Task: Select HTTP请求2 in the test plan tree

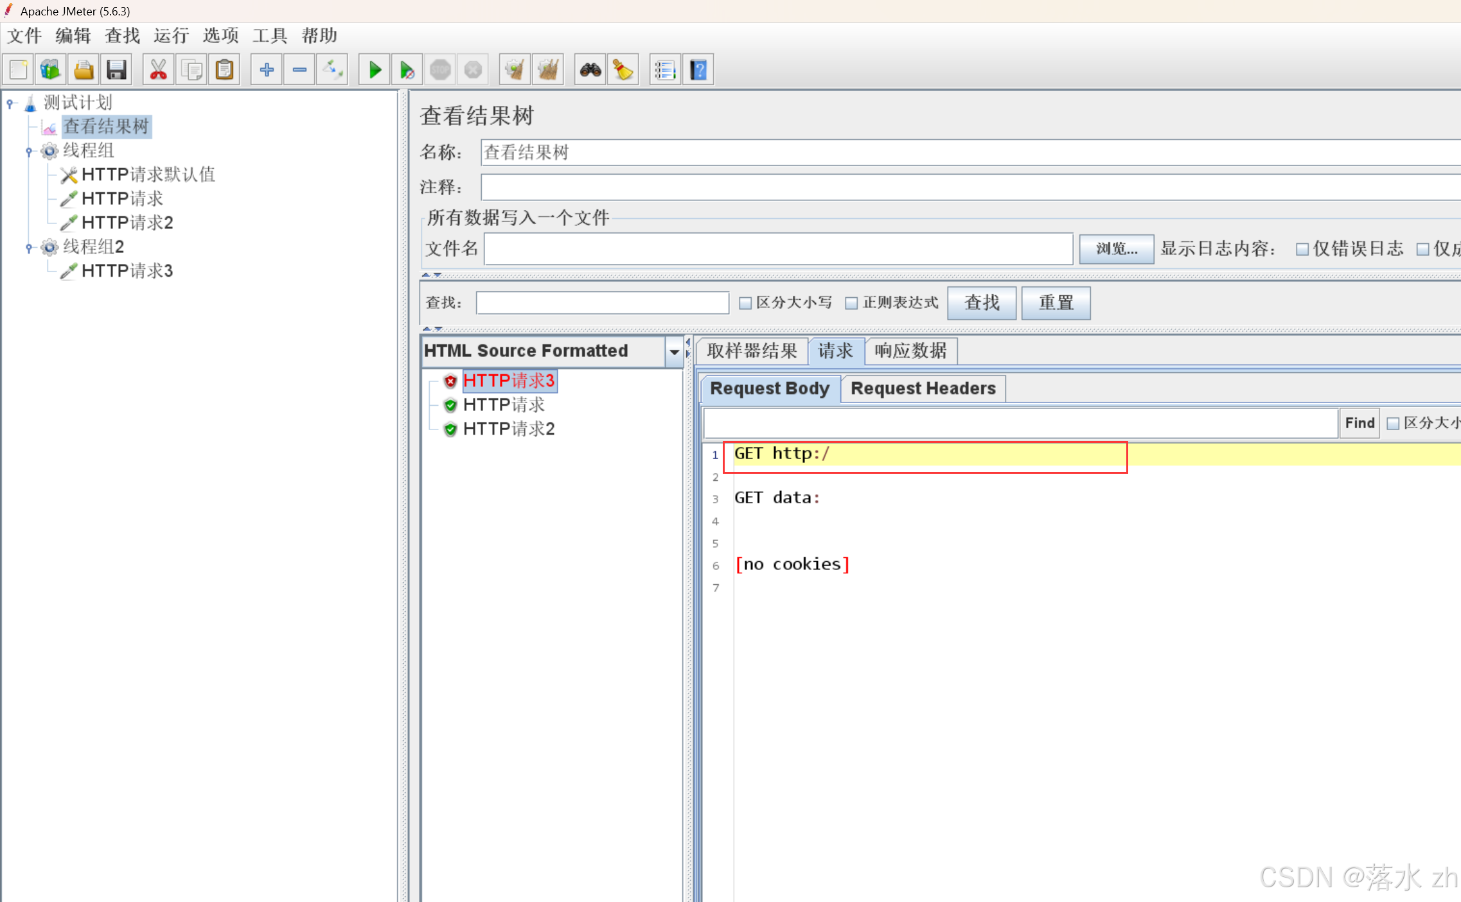Action: tap(127, 223)
